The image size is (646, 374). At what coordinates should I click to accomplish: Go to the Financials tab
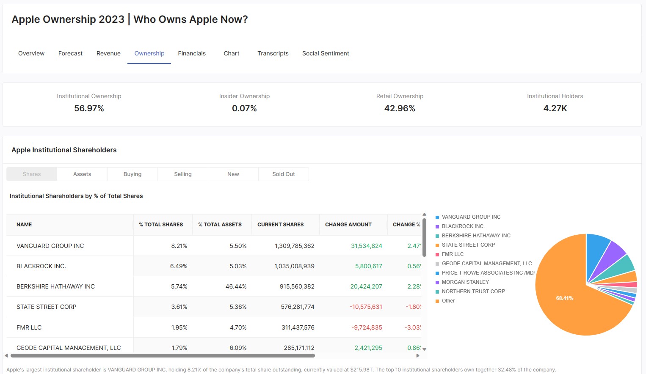(x=192, y=53)
